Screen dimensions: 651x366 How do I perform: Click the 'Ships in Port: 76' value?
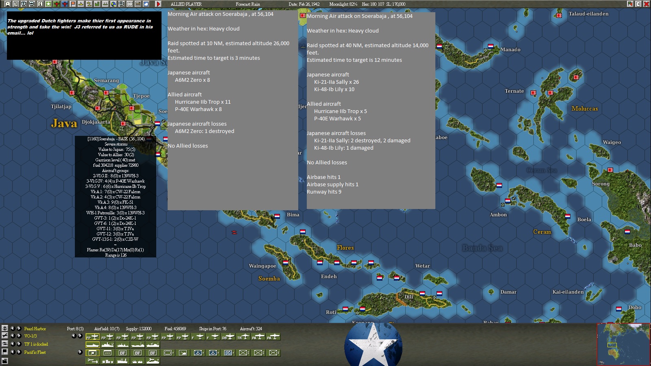(x=212, y=329)
